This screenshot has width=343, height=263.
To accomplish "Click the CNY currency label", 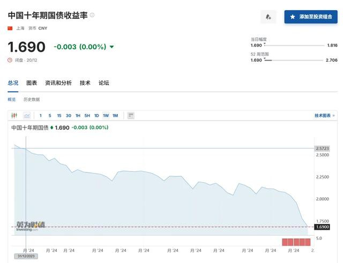I will point(43,28).
